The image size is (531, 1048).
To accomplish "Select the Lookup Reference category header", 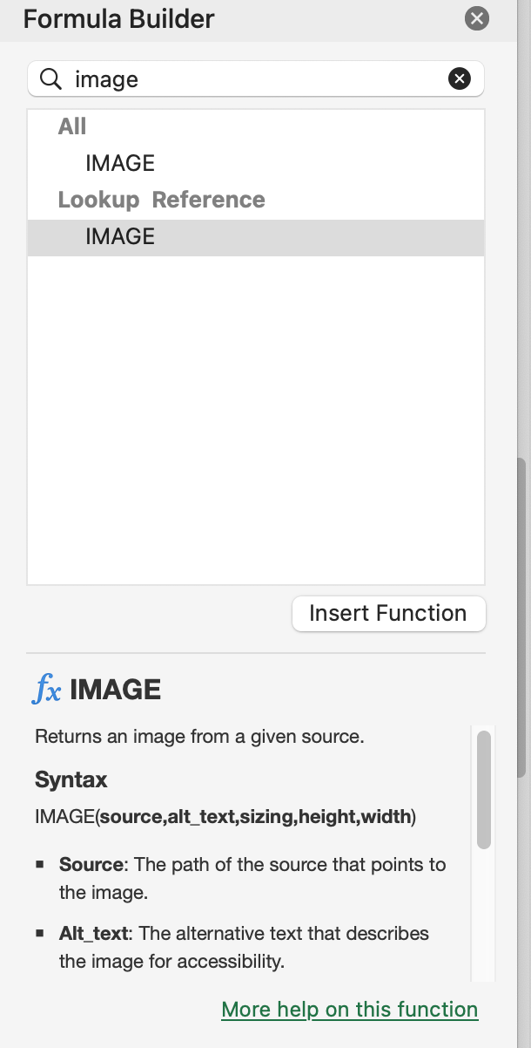I will click(x=161, y=200).
